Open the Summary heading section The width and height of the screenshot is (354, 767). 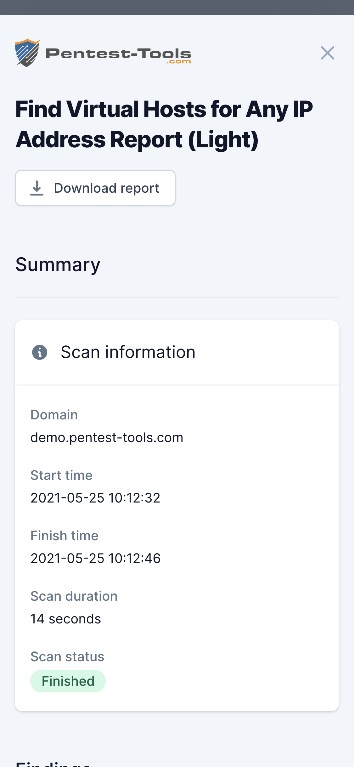58,264
